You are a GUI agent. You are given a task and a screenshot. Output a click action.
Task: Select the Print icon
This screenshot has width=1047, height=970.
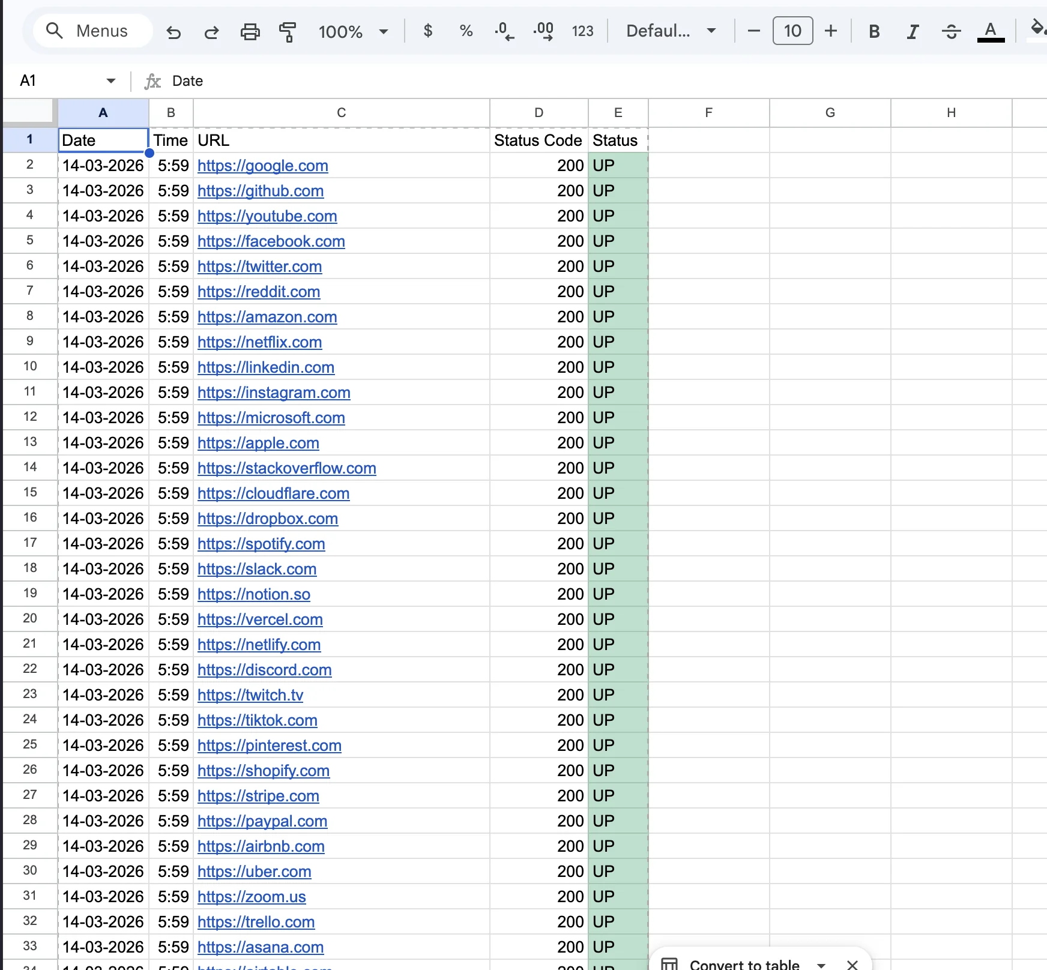click(x=250, y=31)
